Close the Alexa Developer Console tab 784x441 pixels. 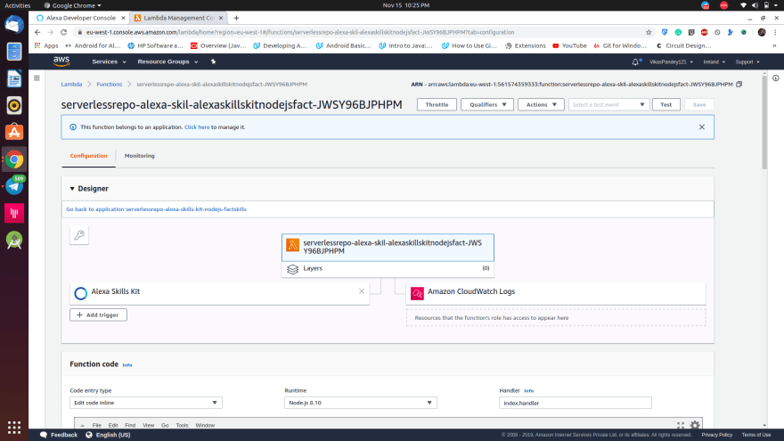123,18
